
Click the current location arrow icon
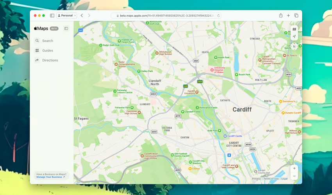[294, 37]
